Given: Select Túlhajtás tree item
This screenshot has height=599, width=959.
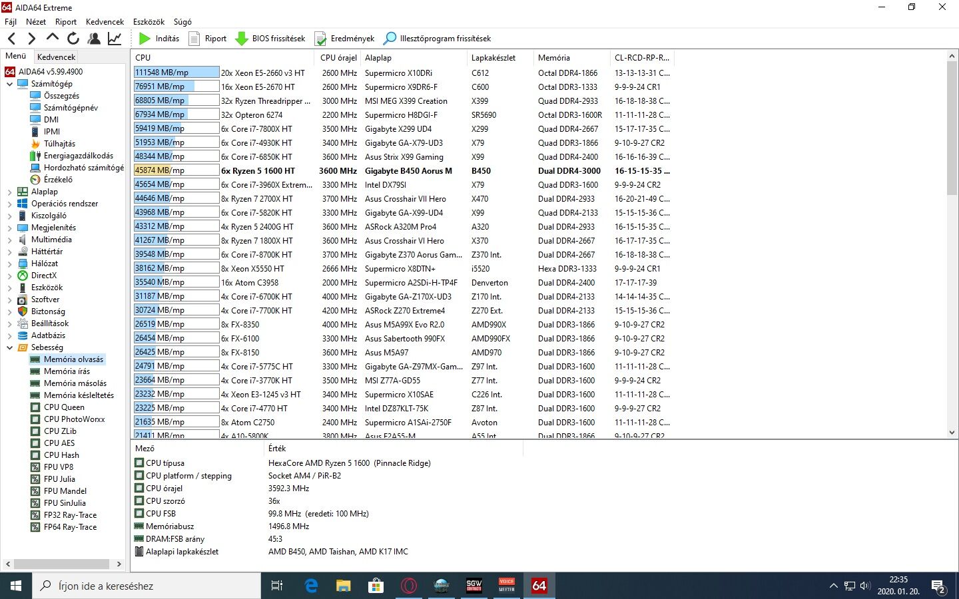Looking at the screenshot, I should [x=59, y=144].
